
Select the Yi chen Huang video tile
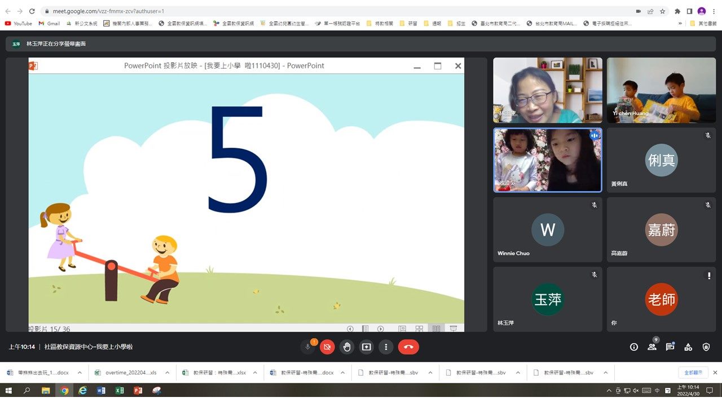point(661,90)
